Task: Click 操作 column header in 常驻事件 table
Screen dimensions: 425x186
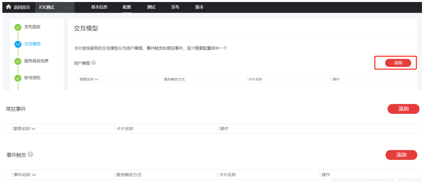Action: pyautogui.click(x=224, y=128)
